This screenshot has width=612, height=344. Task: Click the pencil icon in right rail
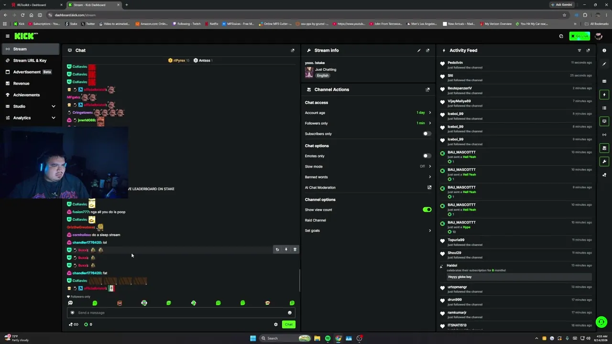(604, 64)
